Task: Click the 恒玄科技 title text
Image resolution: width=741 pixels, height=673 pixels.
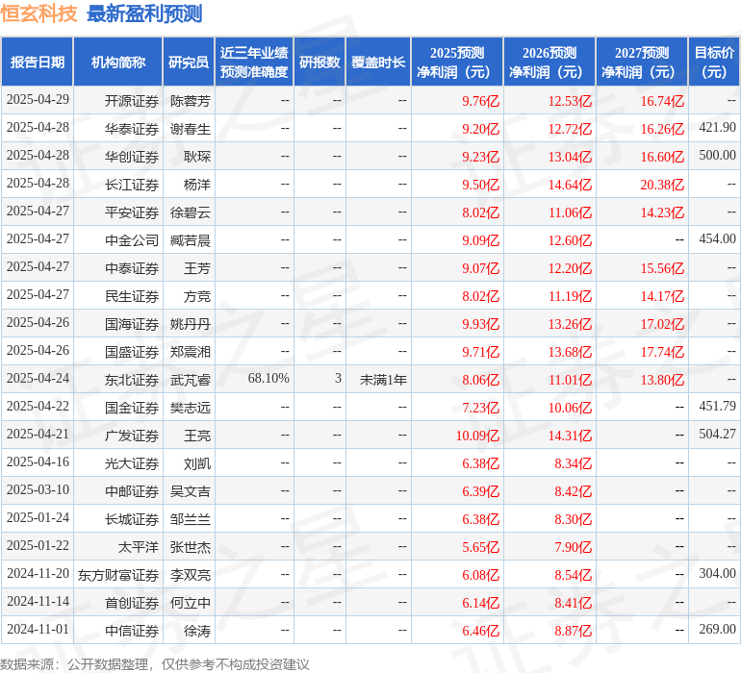Action: pos(38,13)
